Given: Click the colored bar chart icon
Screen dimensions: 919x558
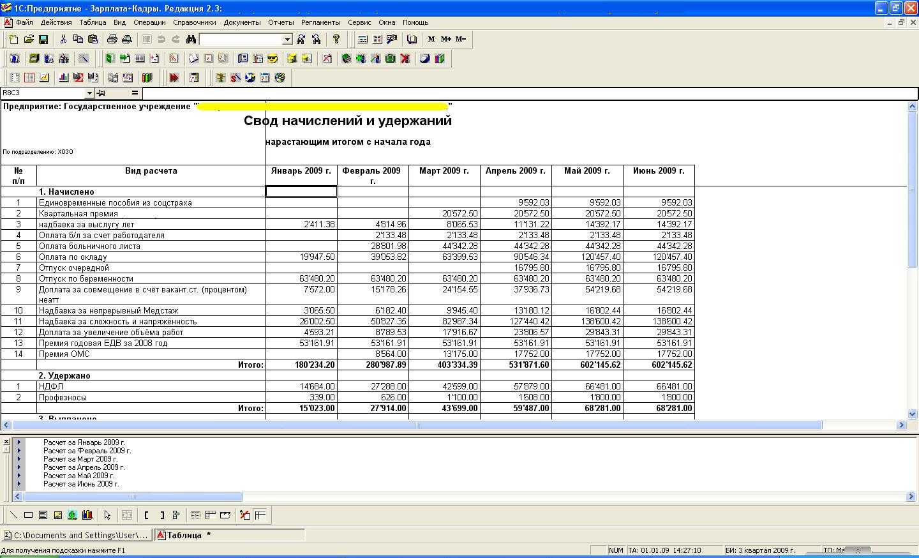Looking at the screenshot, I should click(x=63, y=78).
